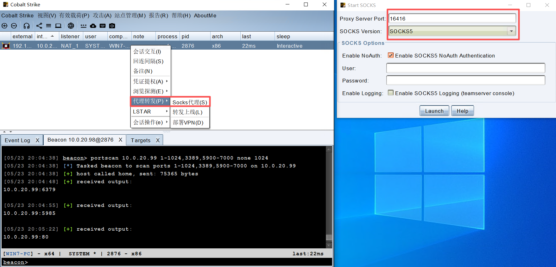This screenshot has height=267, width=556.
Task: Switch to the Event Log tab
Action: 17,140
